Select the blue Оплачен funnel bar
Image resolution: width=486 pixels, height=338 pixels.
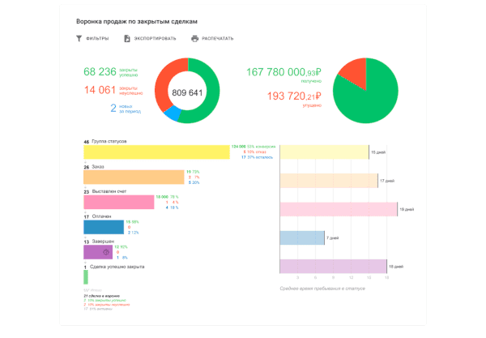point(103,227)
